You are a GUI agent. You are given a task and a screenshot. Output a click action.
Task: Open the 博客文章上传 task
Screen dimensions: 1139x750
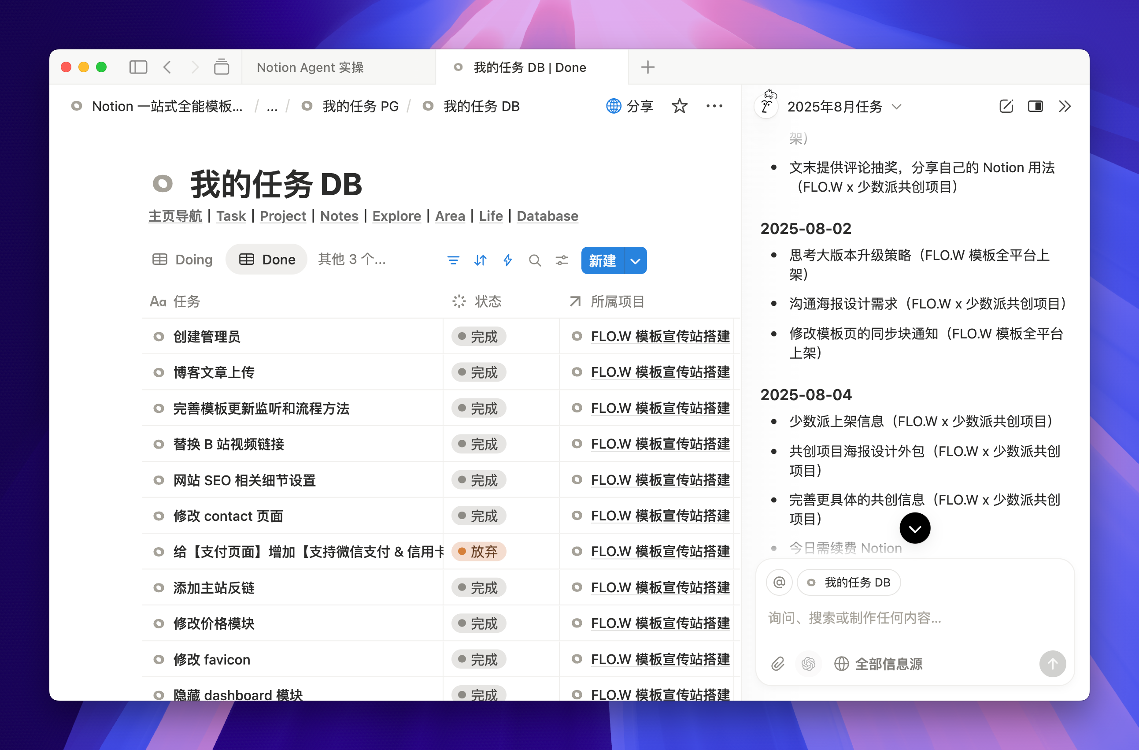click(214, 373)
